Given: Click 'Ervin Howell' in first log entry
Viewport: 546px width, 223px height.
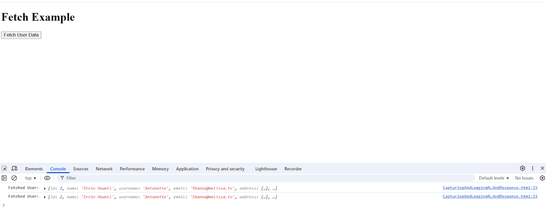Looking at the screenshot, I should tap(98, 188).
